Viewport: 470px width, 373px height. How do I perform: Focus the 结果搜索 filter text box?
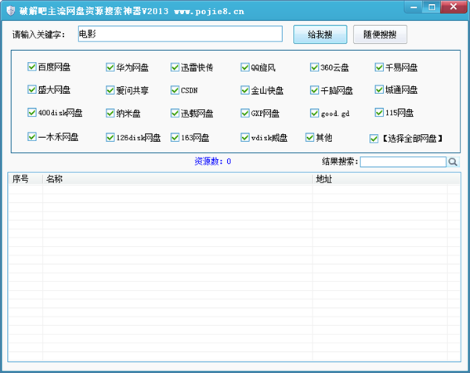click(403, 162)
